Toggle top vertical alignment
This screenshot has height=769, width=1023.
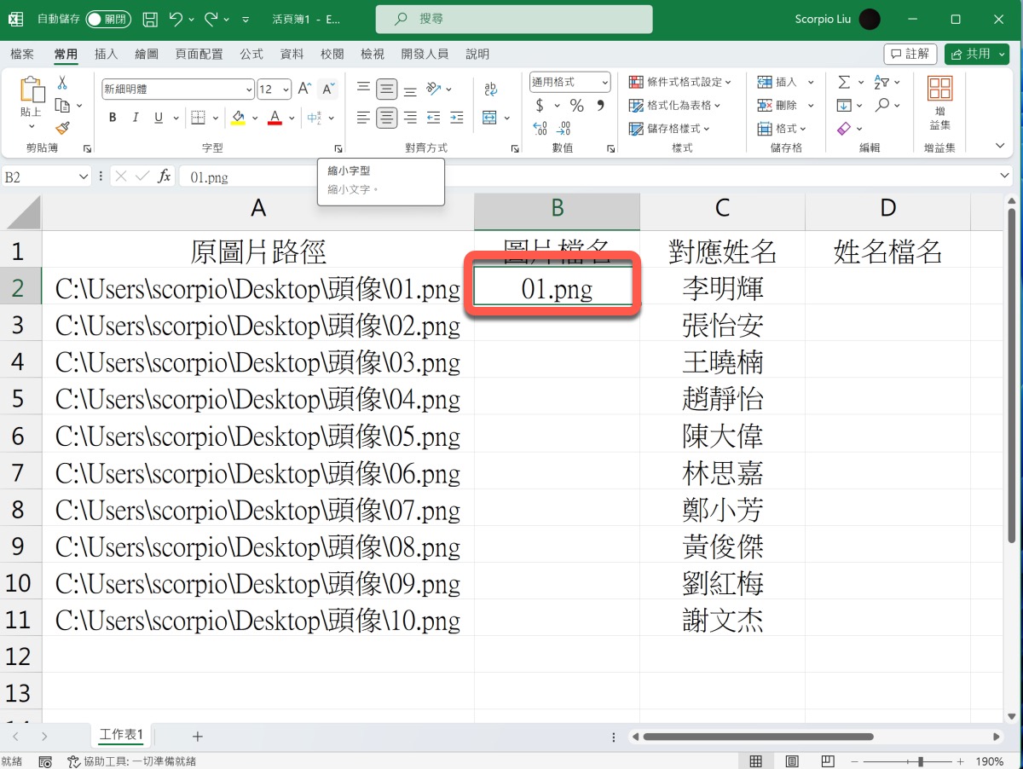[364, 89]
